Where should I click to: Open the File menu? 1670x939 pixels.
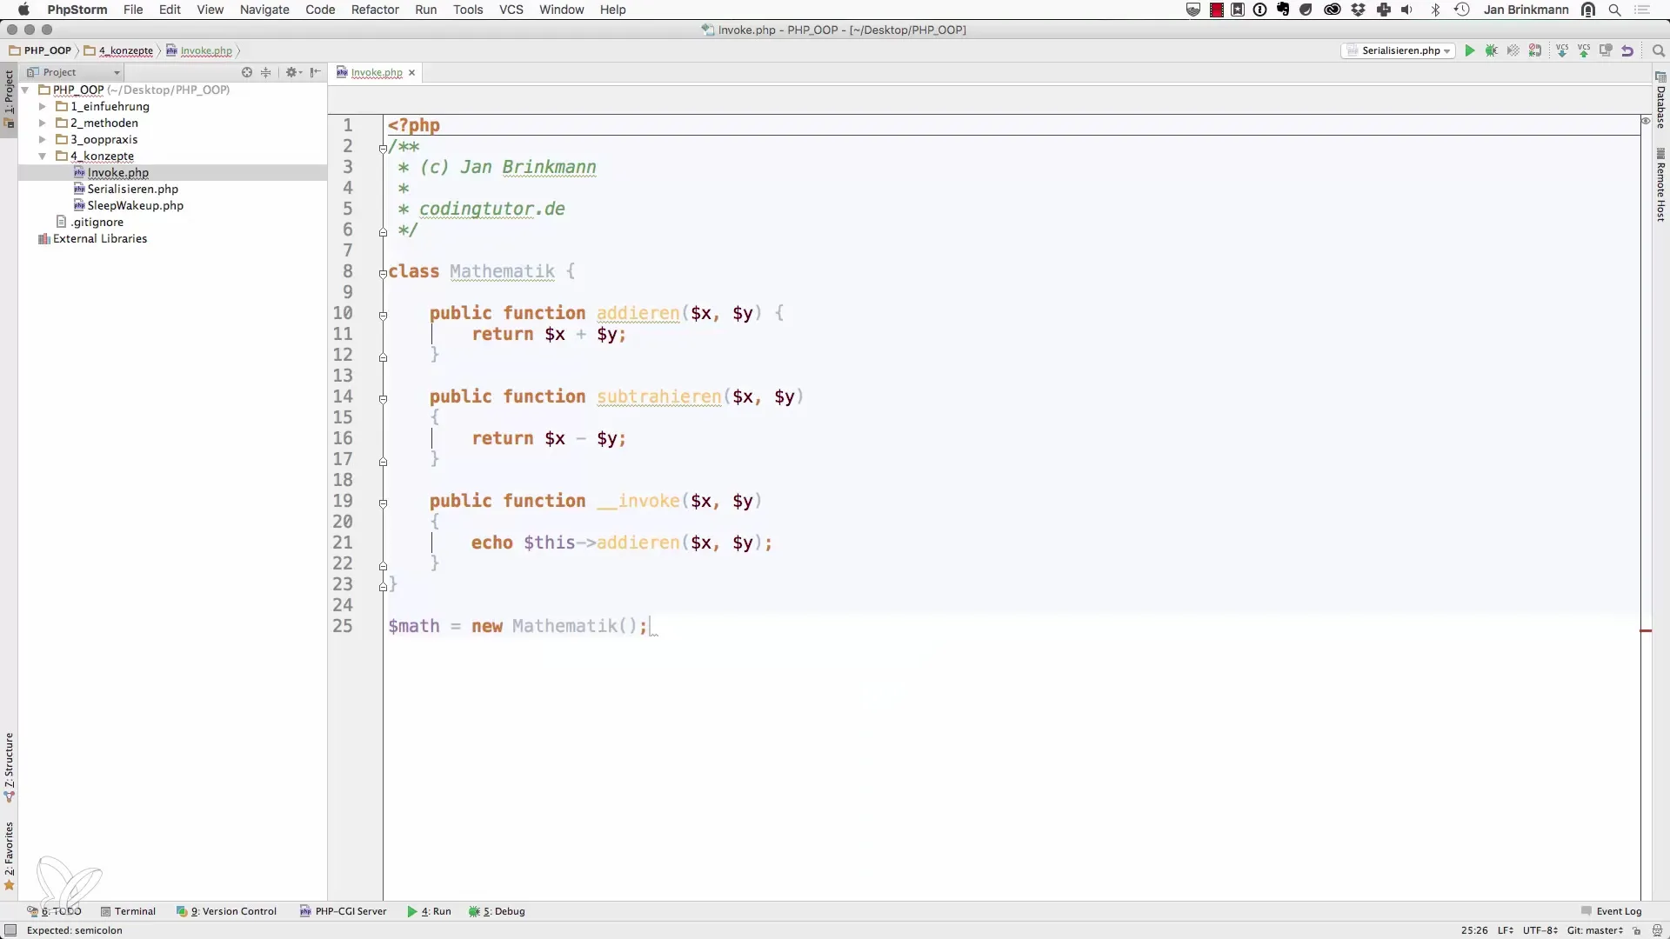(x=133, y=10)
